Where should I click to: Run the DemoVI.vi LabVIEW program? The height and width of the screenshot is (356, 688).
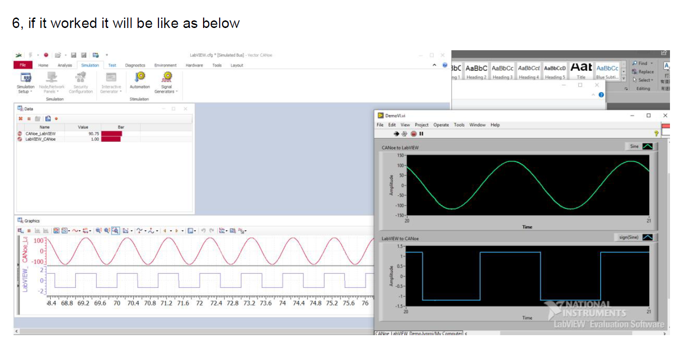[x=396, y=133]
